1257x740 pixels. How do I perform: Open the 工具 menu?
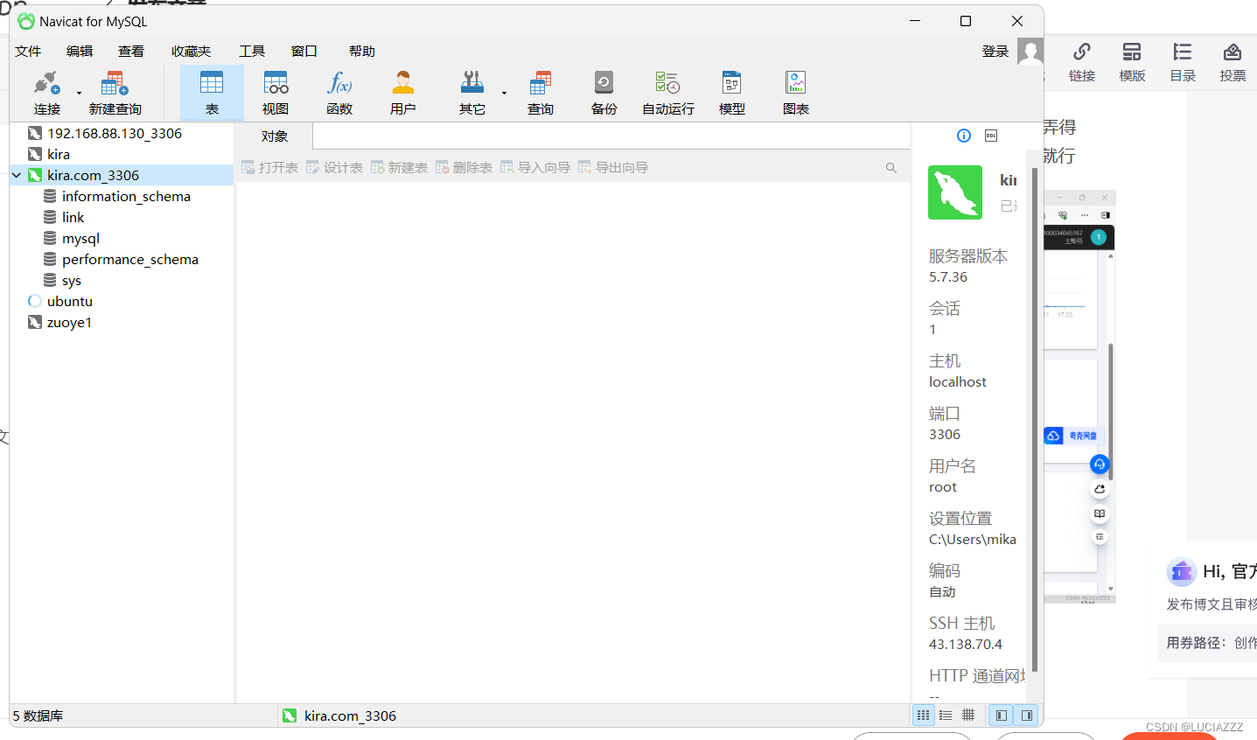(x=252, y=52)
